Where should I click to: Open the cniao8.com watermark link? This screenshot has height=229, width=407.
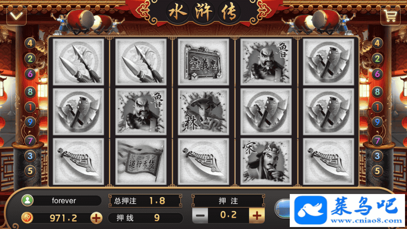pos(347,210)
